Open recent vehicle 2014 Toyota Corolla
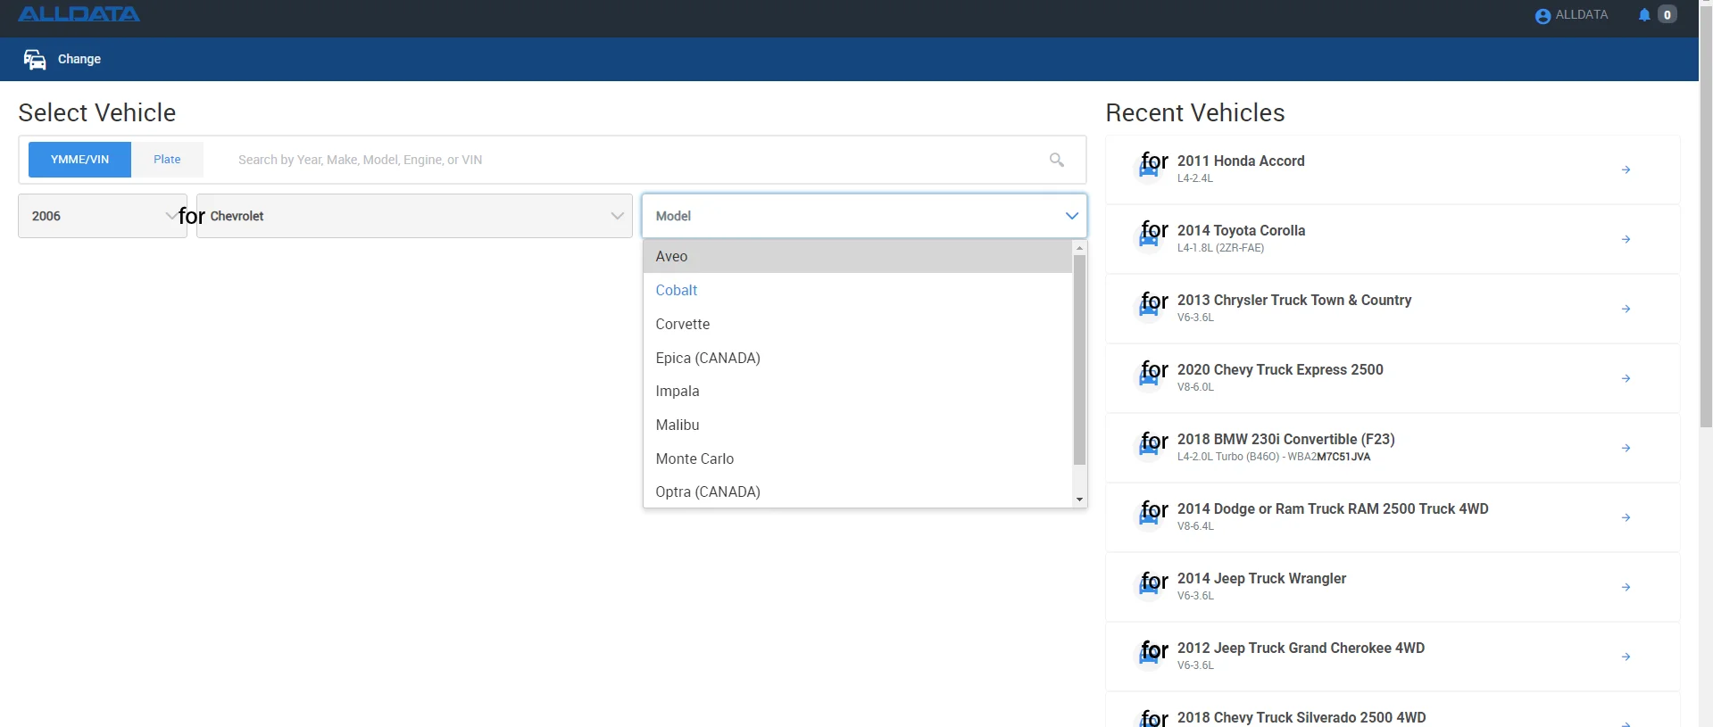Image resolution: width=1713 pixels, height=727 pixels. (1393, 239)
